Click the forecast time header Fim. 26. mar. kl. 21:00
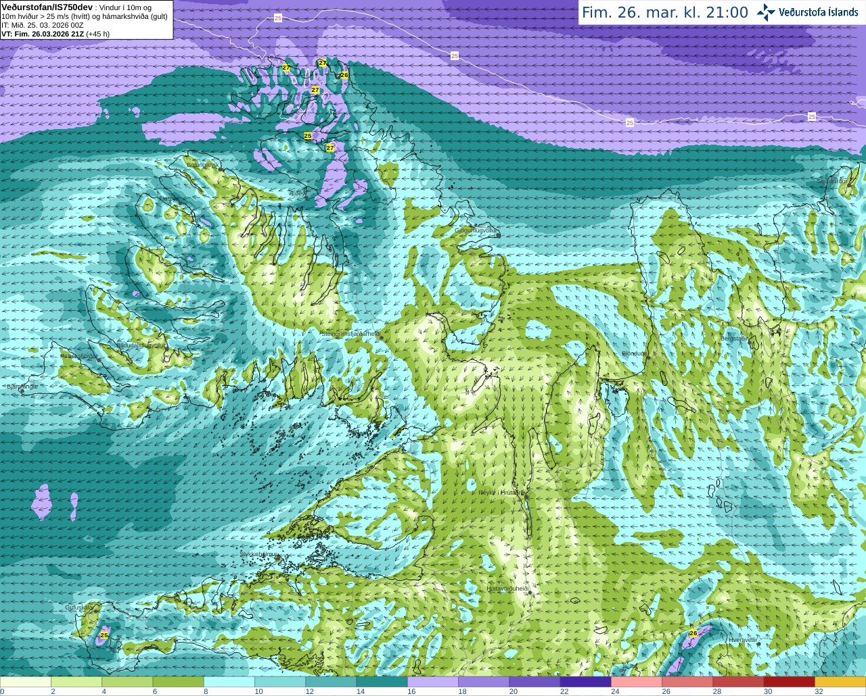 point(665,12)
